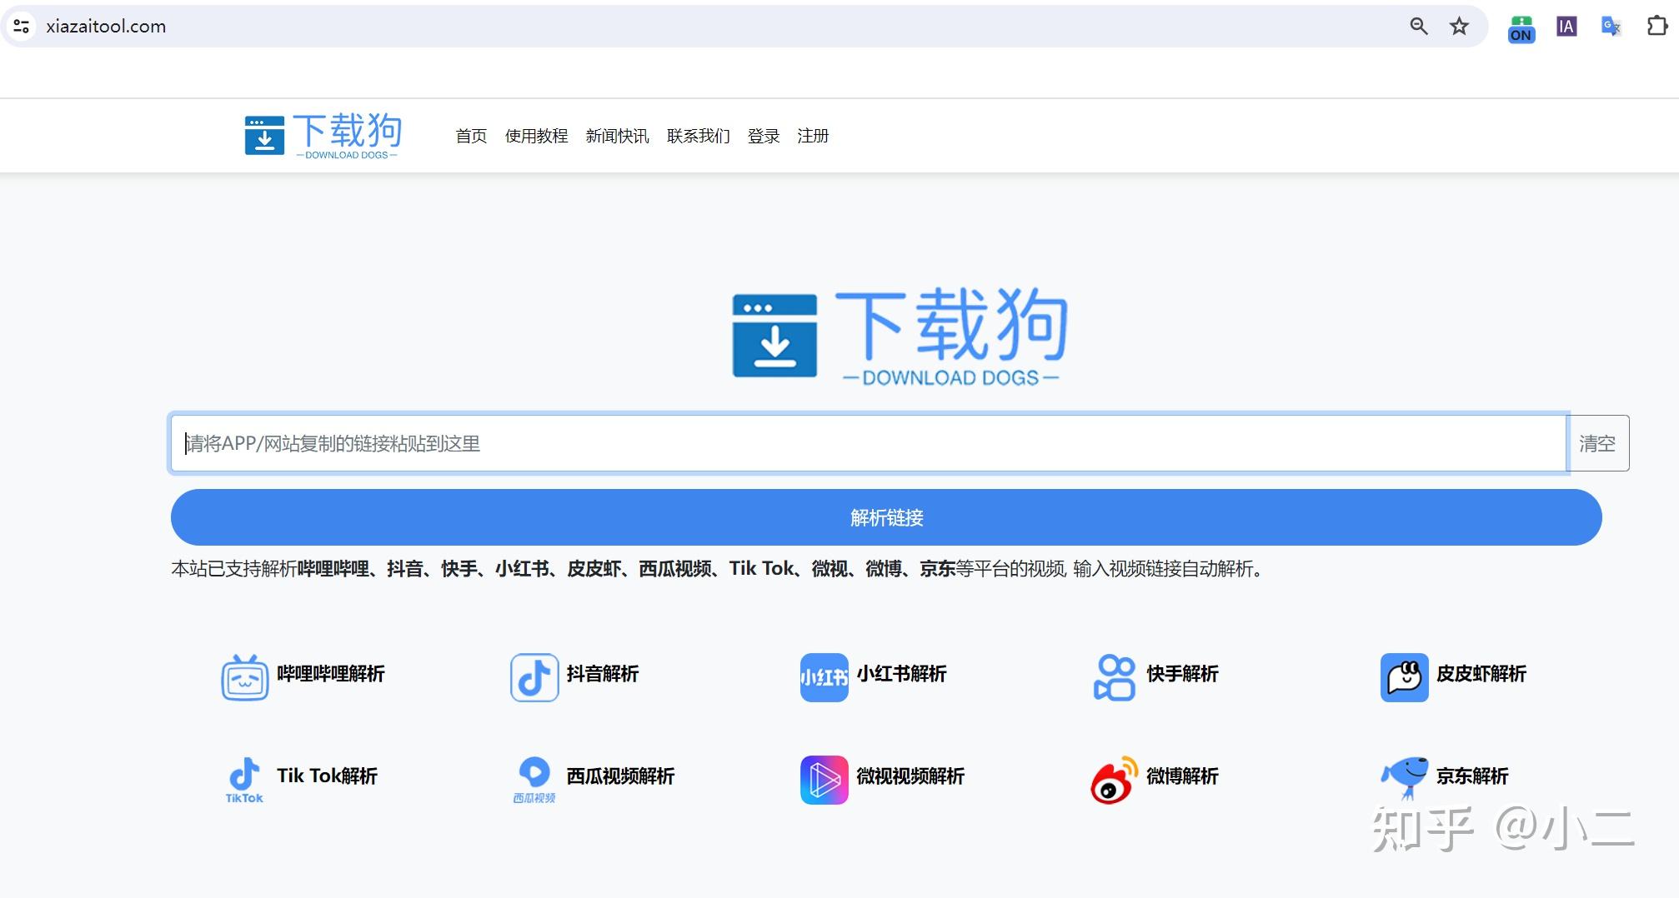This screenshot has height=898, width=1679.
Task: Click the Douyin music note icon
Action: (534, 677)
